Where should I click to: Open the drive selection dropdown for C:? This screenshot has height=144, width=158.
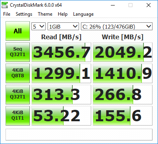[x=117, y=26]
